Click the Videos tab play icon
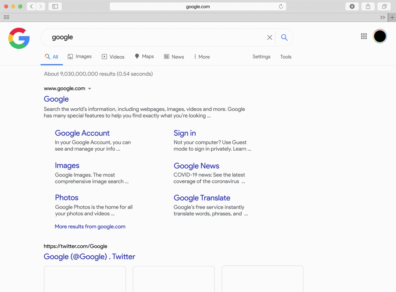Screen dimensions: 396x292 point(104,56)
